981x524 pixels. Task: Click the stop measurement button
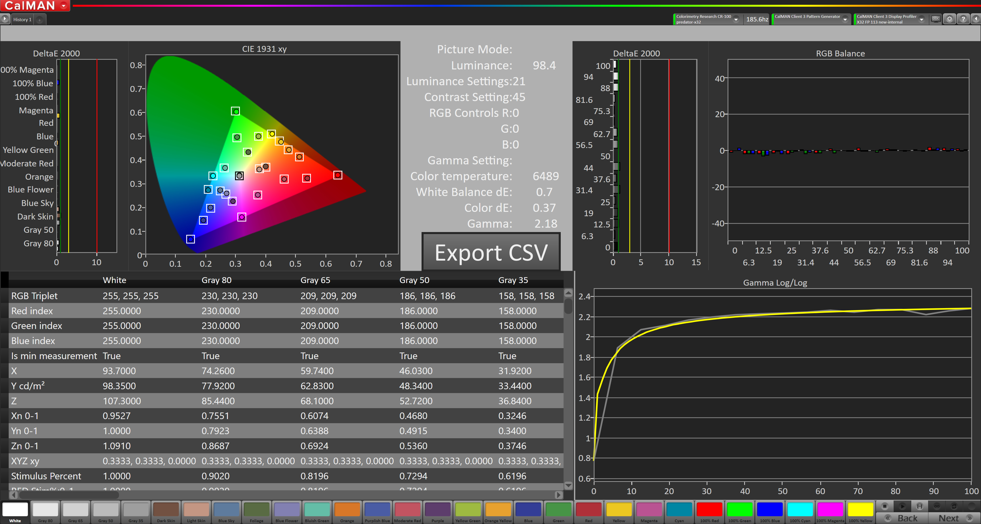coord(885,506)
